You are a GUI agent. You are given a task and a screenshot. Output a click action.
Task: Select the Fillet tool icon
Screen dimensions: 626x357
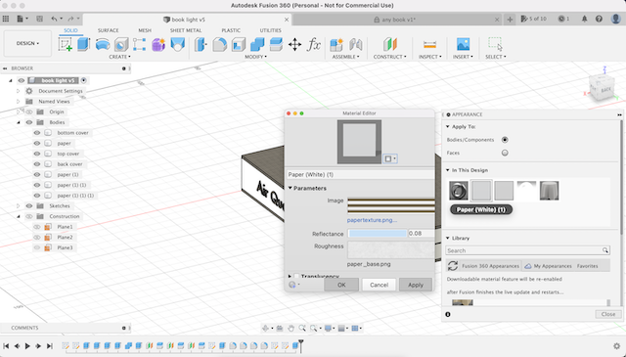tap(219, 44)
